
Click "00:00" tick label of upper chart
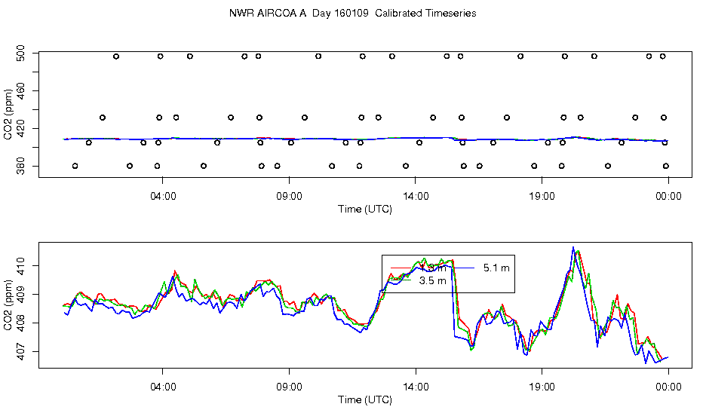(x=668, y=197)
